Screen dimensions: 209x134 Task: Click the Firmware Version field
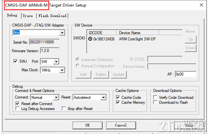click(50, 51)
